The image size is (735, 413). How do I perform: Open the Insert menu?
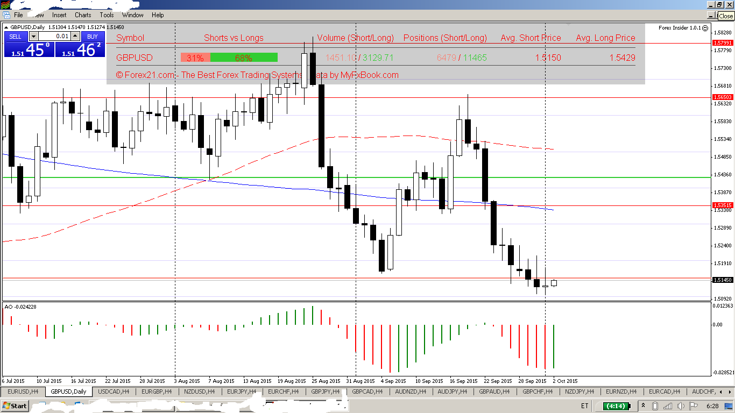tap(59, 15)
